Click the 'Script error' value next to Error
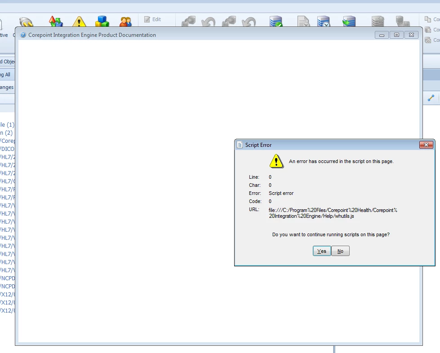This screenshot has height=353, width=440. click(x=281, y=193)
